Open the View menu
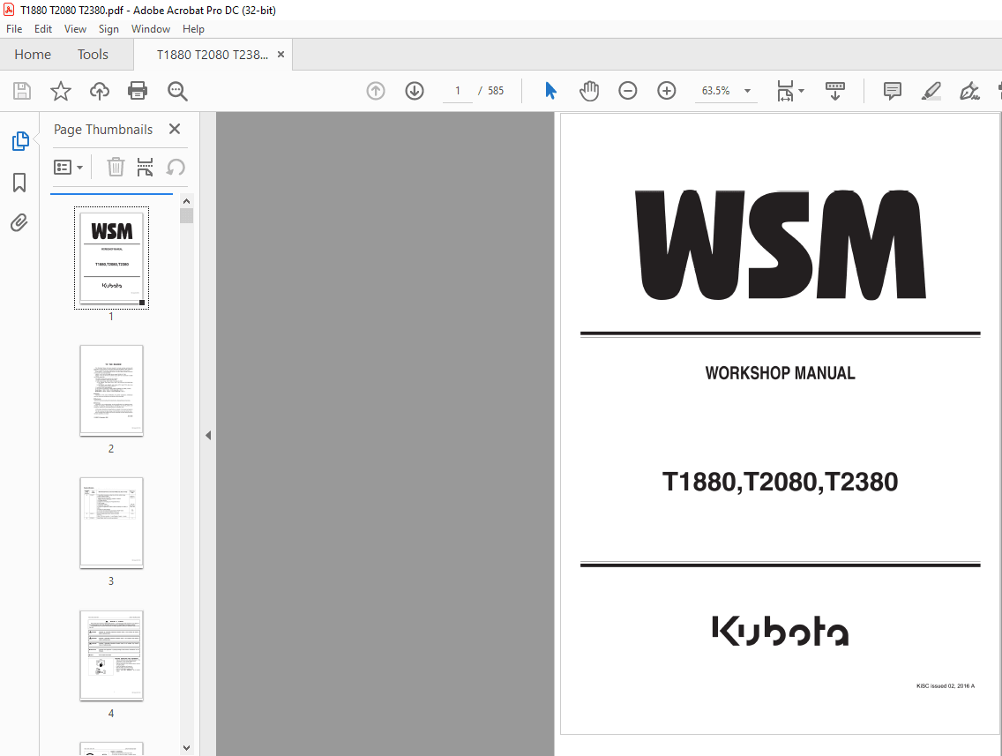Viewport: 1002px width, 756px height. 75,28
